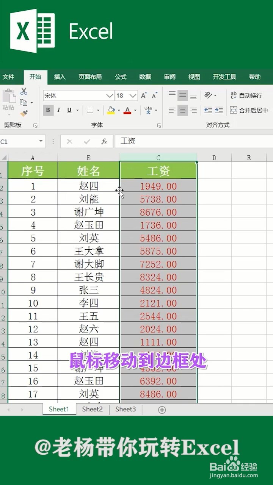This screenshot has width=273, height=485.
Task: Apply cell borders icon
Action: [x=90, y=110]
